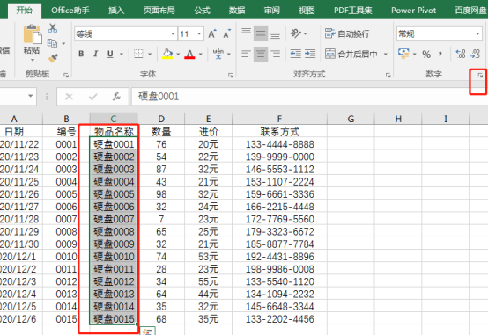This screenshot has height=335, width=488.
Task: Open the 插入 tab
Action: tap(116, 11)
